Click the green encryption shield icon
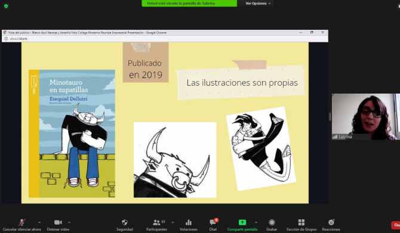Screen dimensions: 400x233 click(x=6, y=6)
